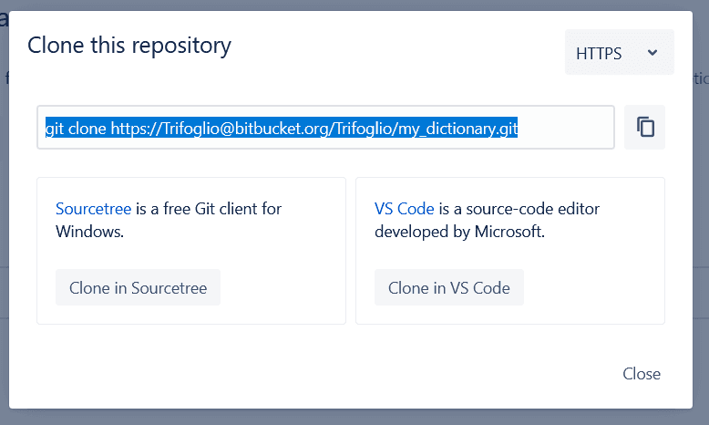Click the dimmed backdrop above the dialog

tap(365, 5)
